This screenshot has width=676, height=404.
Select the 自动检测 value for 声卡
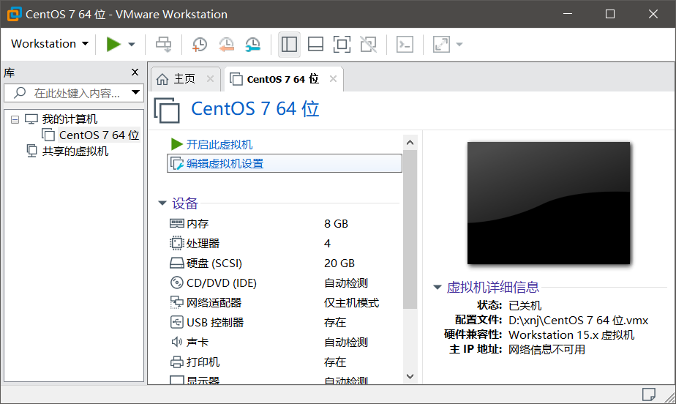[x=346, y=343]
